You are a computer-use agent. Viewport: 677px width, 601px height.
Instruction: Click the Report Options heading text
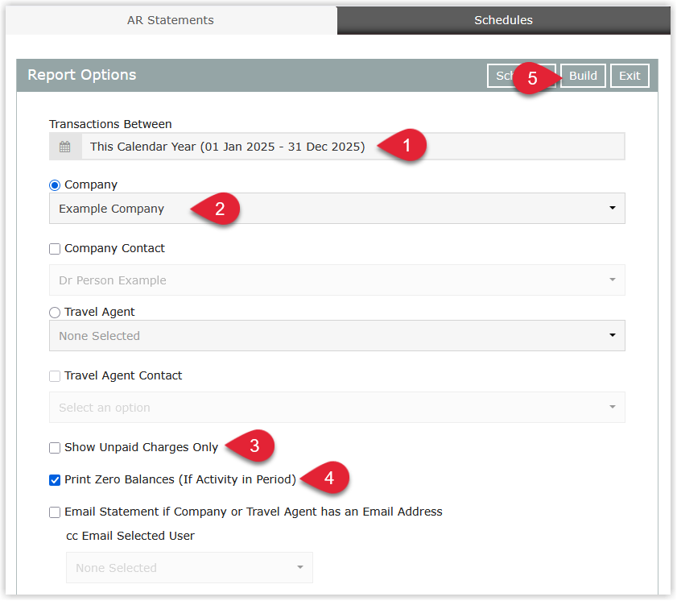(82, 75)
